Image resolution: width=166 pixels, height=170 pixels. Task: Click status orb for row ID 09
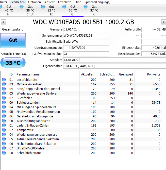(4, 102)
